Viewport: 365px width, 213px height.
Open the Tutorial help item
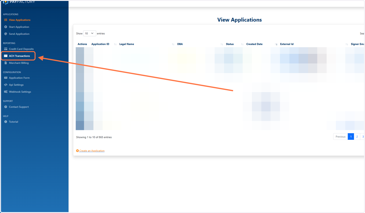point(13,122)
